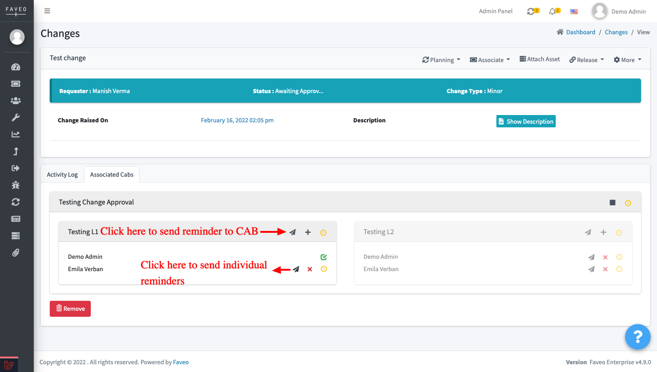Open the Changes breadcrumb link

(x=616, y=32)
